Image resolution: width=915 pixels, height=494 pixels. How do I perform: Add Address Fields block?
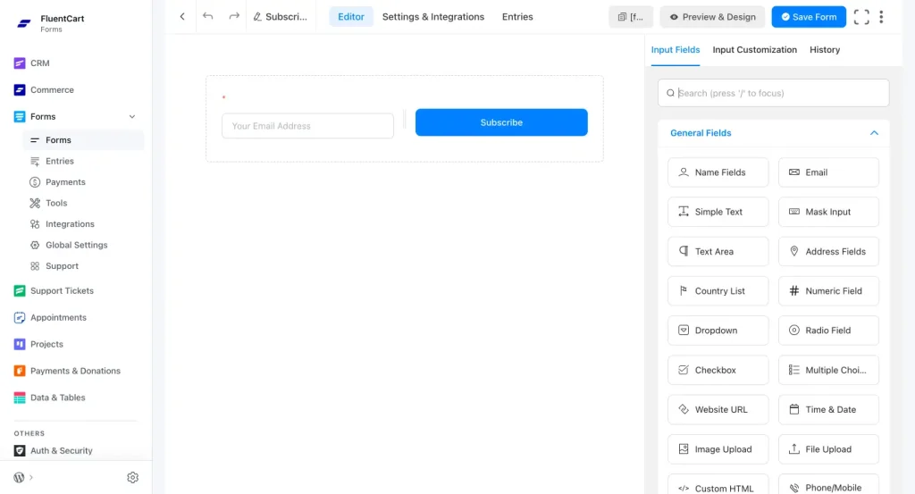[828, 251]
